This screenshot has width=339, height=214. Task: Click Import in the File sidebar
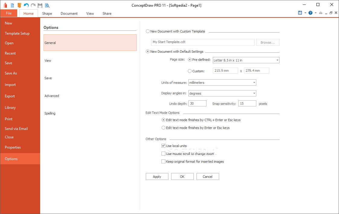click(x=20, y=84)
